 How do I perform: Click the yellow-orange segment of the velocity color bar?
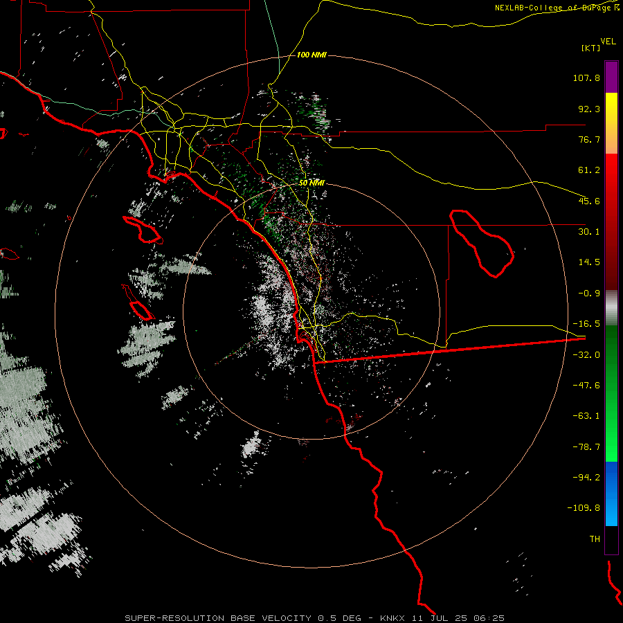[x=611, y=123]
